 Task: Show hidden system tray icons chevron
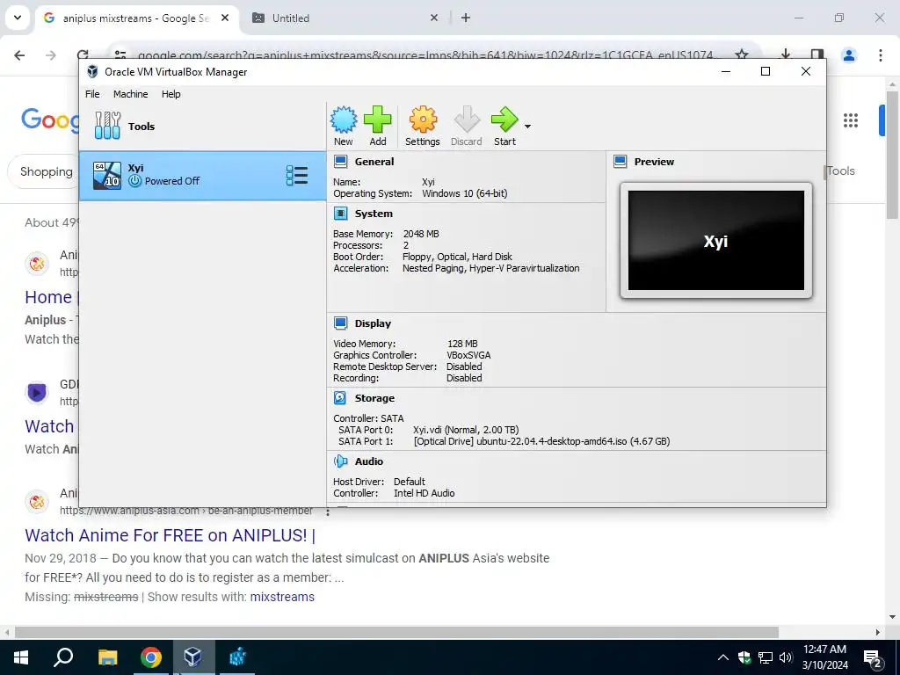(722, 657)
